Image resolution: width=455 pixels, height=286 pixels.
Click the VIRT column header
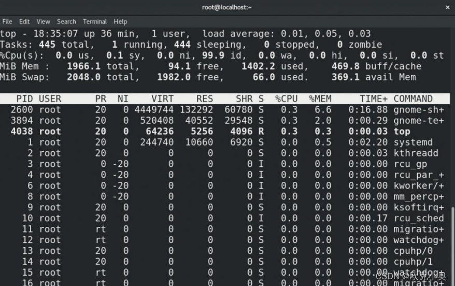tap(163, 98)
